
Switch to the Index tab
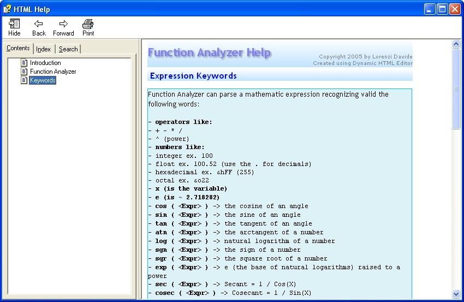tap(43, 49)
